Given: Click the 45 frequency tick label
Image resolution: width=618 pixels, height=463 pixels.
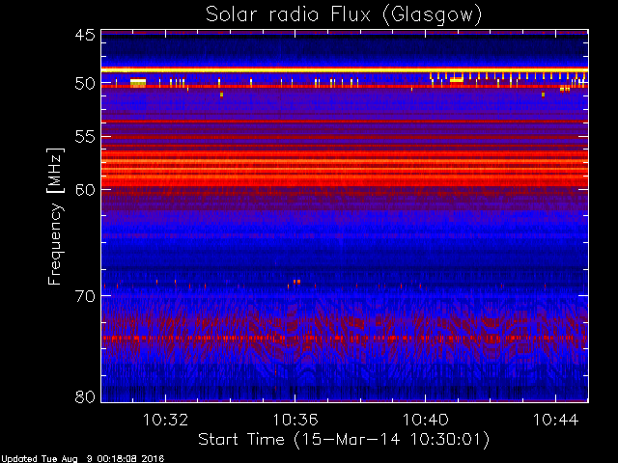Looking at the screenshot, I should pyautogui.click(x=85, y=36).
